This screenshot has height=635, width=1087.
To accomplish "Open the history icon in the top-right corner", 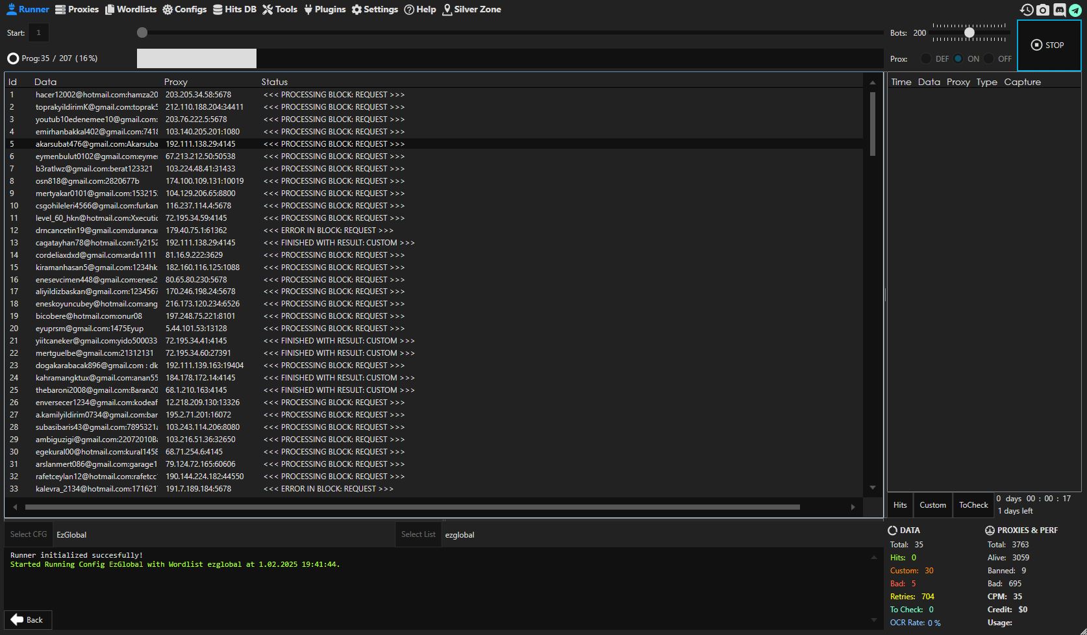I will click(x=1027, y=10).
